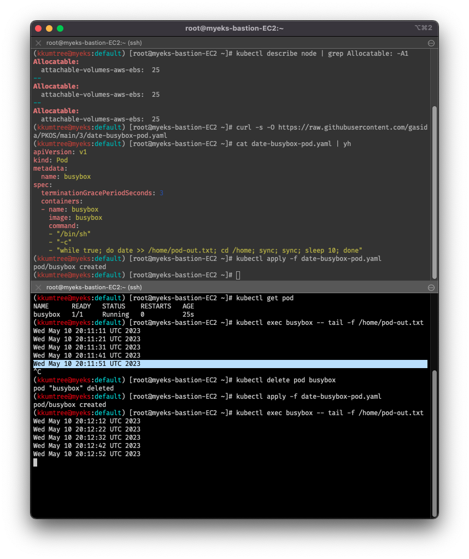The image size is (469, 559).
Task: Click the 'kubectl get pod' command text
Action: pyautogui.click(x=265, y=298)
